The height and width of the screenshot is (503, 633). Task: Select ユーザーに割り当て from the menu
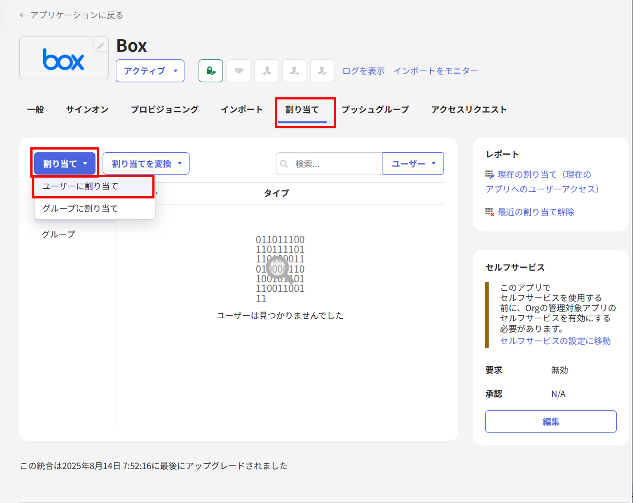click(80, 186)
